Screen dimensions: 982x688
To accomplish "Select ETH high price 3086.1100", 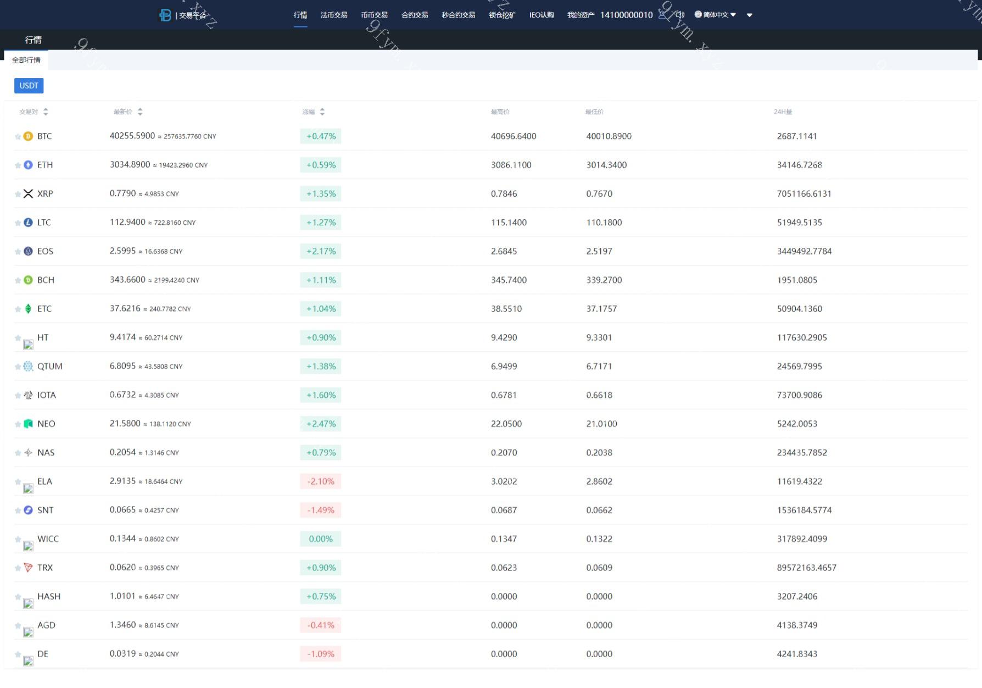I will (511, 165).
